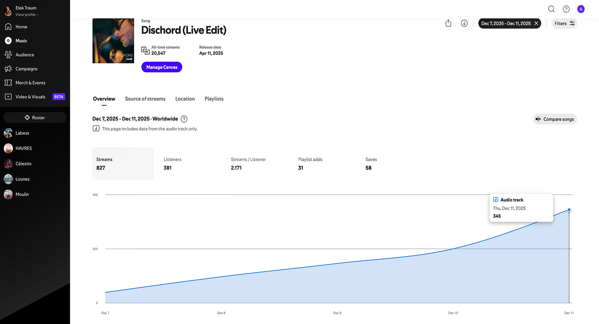The height and width of the screenshot is (324, 599).
Task: Open the account avatar menu
Action: point(581,9)
